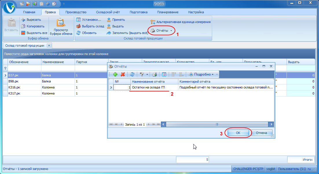This screenshot has height=174, width=319.
Task: Delete the report with the red X icon
Action: pos(123,74)
